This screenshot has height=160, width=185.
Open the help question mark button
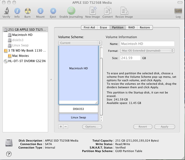[x=9, y=154]
